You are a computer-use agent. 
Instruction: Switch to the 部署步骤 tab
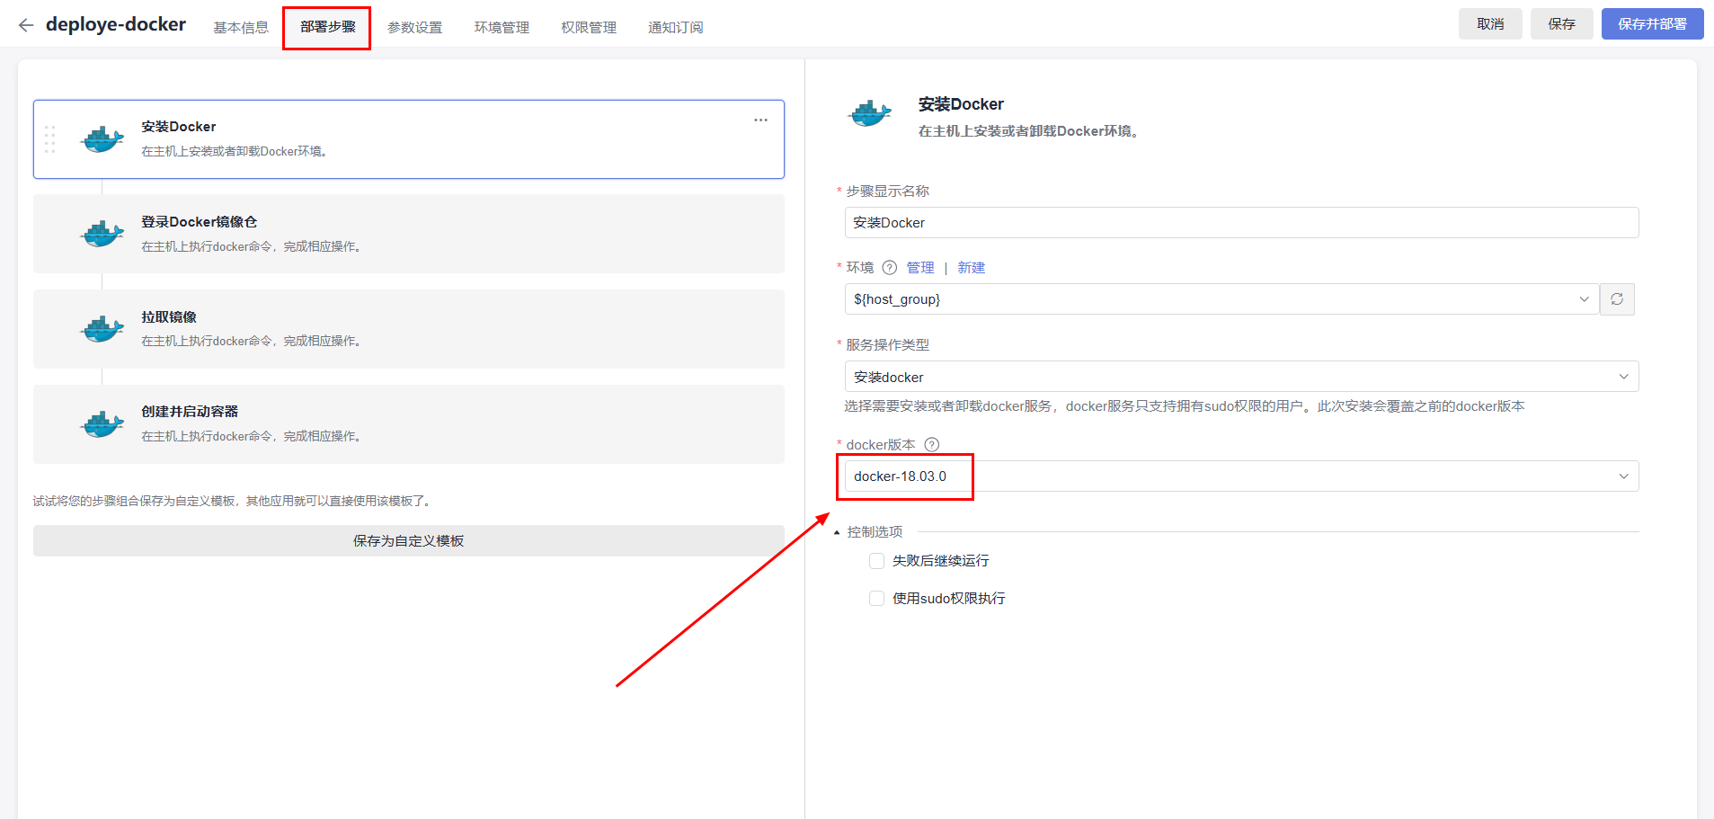(328, 27)
